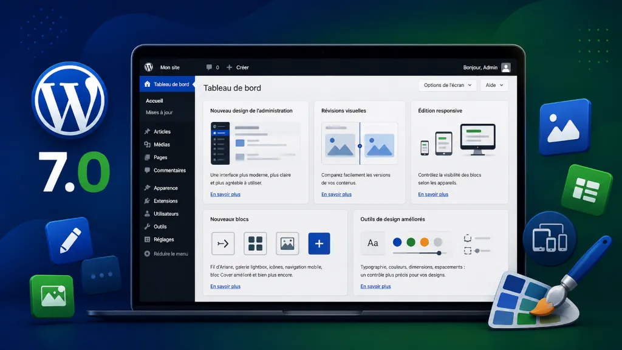Click the WordPress logo in admin bar

[149, 67]
